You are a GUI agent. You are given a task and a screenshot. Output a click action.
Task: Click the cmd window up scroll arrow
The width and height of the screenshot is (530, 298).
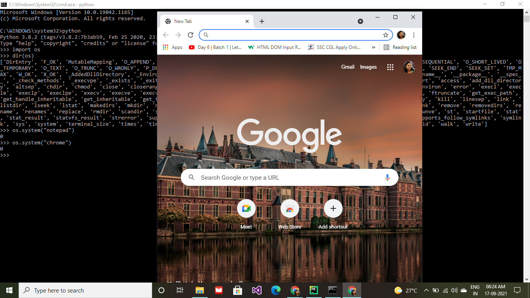[527, 12]
